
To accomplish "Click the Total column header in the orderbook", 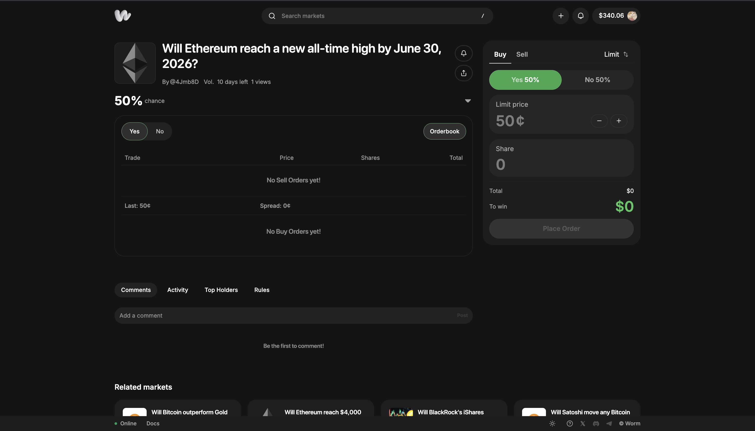I will [456, 158].
